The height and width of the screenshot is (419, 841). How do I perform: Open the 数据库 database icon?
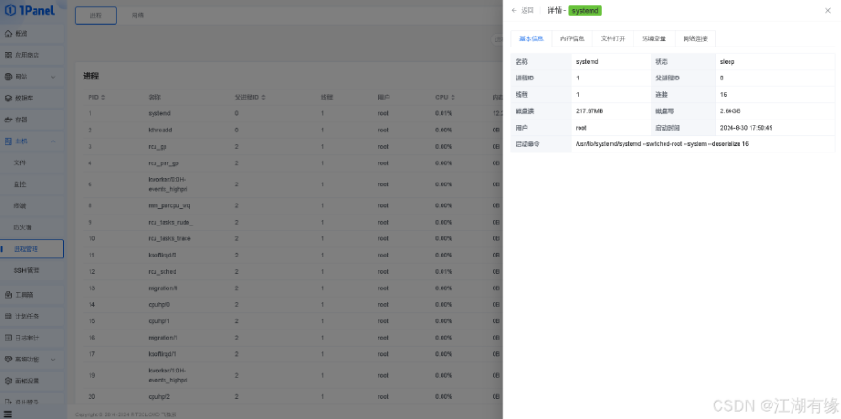[8, 99]
